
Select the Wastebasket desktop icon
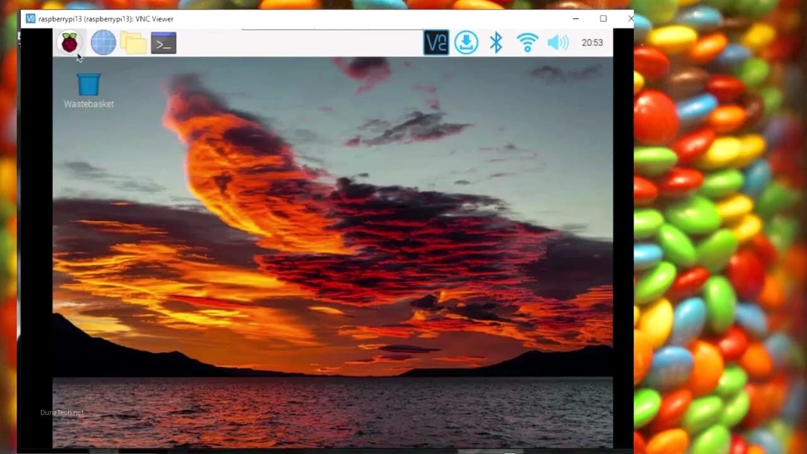coord(89,91)
